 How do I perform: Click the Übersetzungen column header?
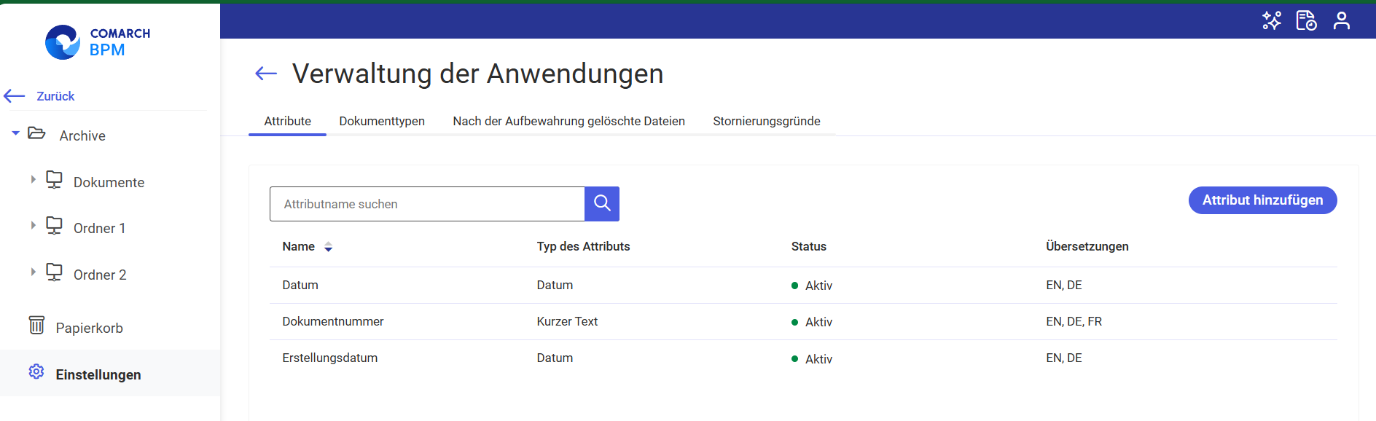coord(1087,246)
